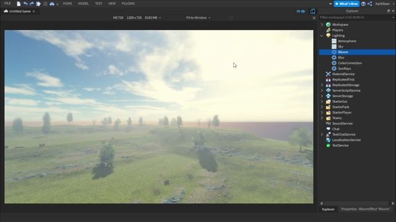Click the Chat service icon
This screenshot has width=396, height=222.
329,129
